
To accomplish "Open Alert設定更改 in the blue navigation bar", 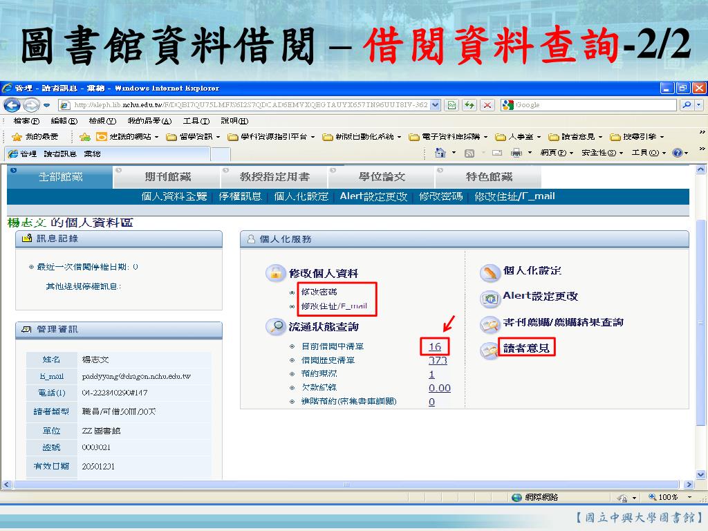I will click(x=373, y=196).
